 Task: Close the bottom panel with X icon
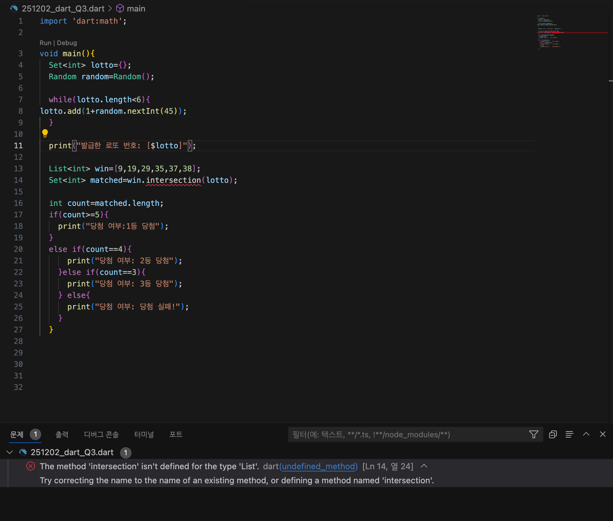pyautogui.click(x=603, y=434)
